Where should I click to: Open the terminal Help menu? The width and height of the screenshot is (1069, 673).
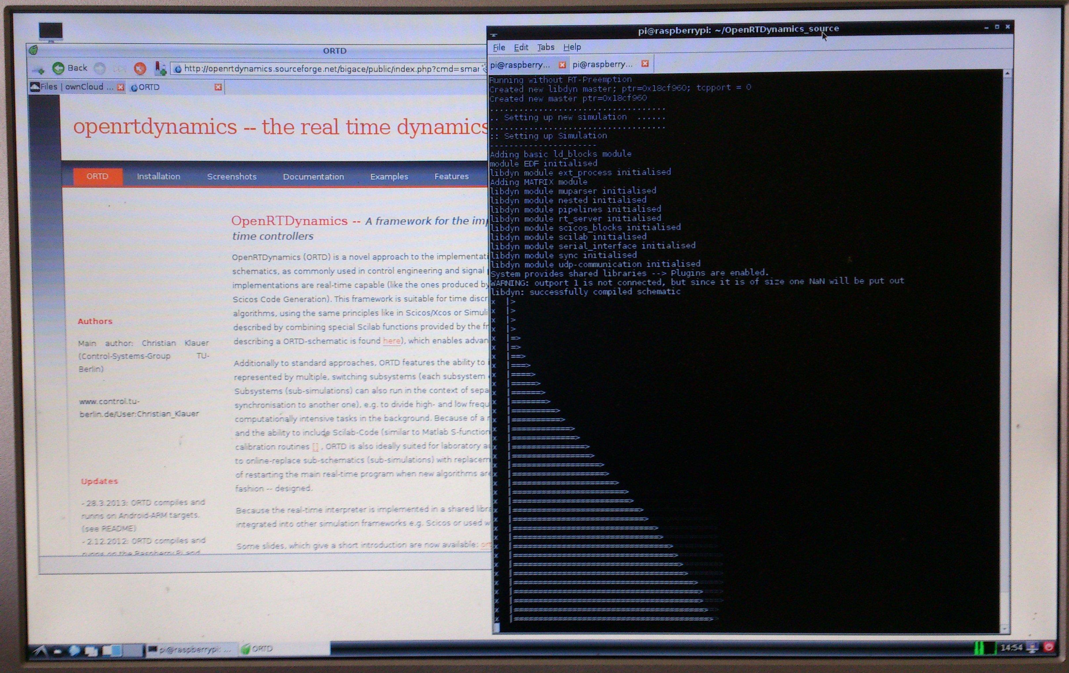(x=572, y=47)
